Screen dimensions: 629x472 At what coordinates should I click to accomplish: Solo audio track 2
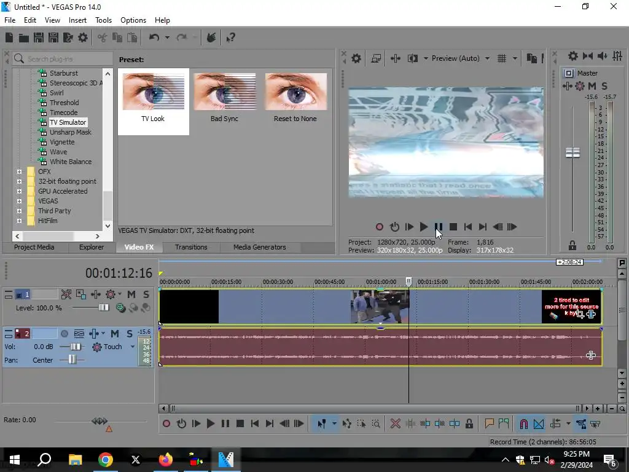tap(129, 334)
